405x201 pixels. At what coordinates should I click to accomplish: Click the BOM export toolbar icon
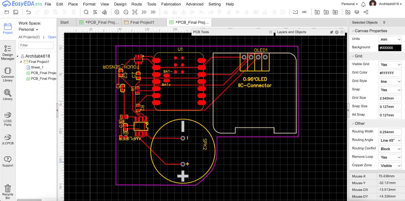pos(317,12)
